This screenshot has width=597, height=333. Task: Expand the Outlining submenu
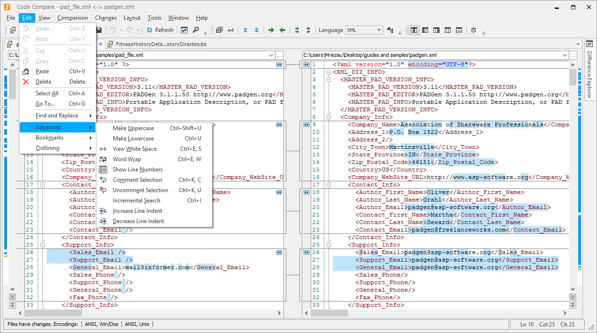click(57, 148)
